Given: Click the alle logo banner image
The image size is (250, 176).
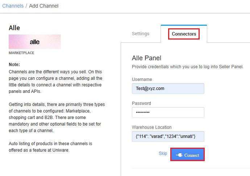Looking at the screenshot, I should click(x=35, y=42).
